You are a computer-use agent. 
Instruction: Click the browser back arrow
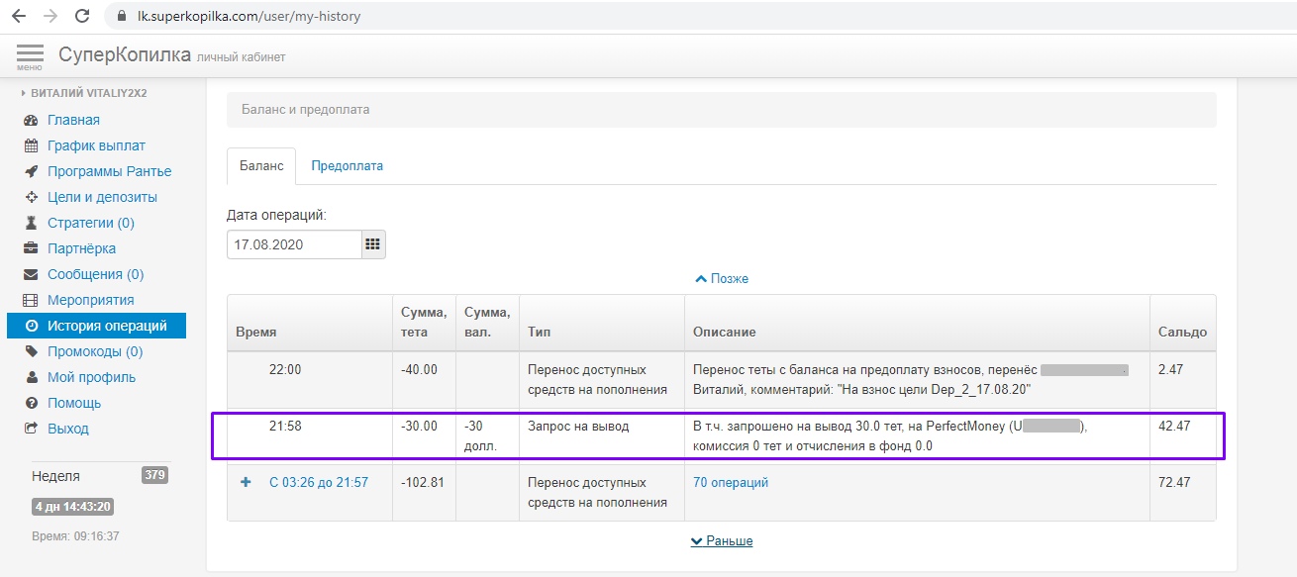coord(19,16)
